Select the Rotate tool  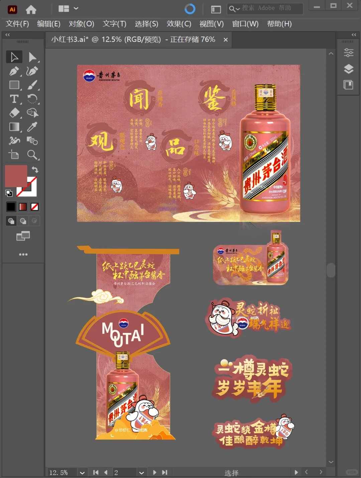[x=32, y=99]
